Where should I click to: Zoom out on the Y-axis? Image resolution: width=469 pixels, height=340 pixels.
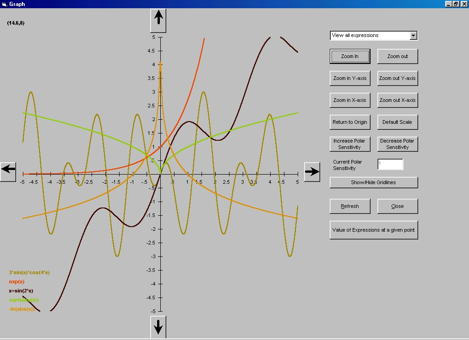[x=398, y=78]
